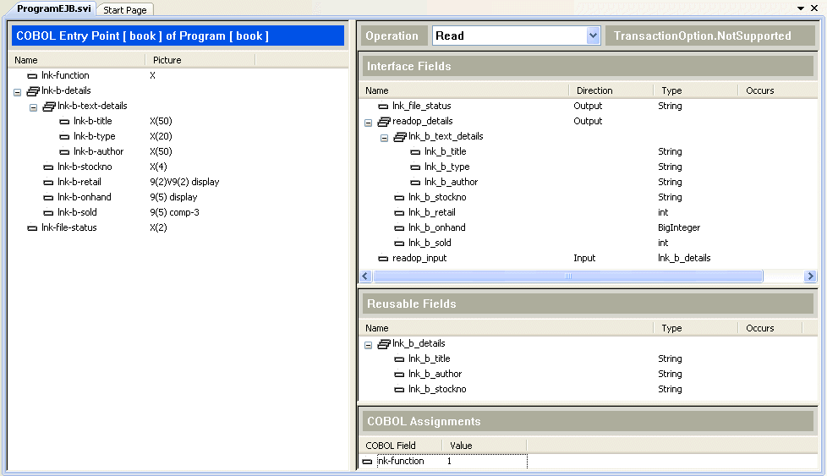Image resolution: width=827 pixels, height=476 pixels.
Task: Select the lnk_b_onhand interface field
Action: click(x=436, y=227)
